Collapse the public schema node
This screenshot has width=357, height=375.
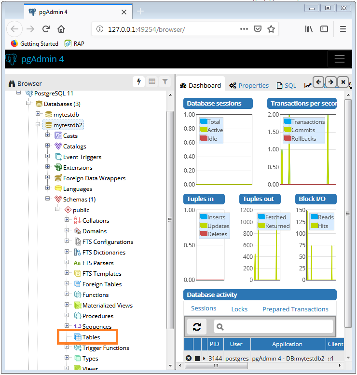click(57, 209)
